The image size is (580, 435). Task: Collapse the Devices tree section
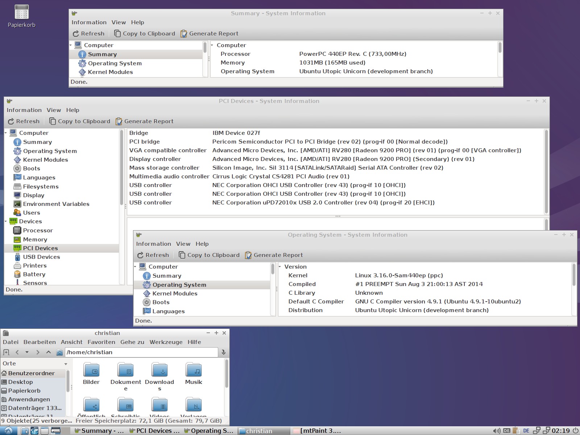click(6, 221)
